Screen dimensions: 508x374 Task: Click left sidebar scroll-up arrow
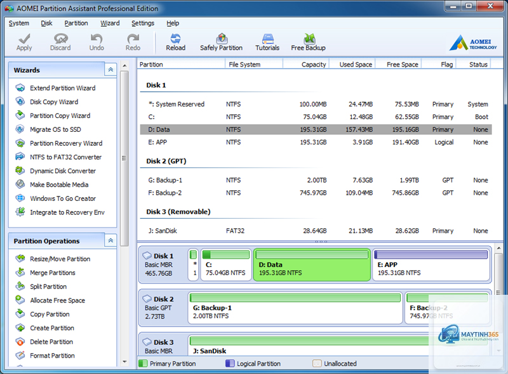click(x=124, y=66)
